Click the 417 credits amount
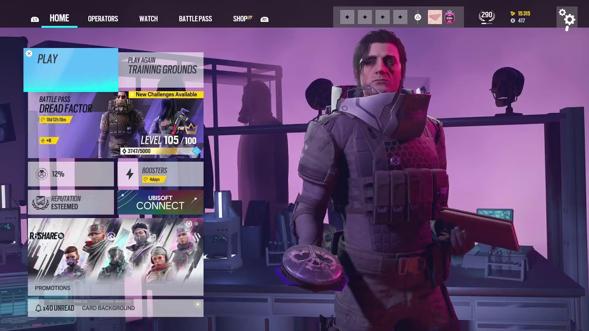This screenshot has width=589, height=331. coord(521,21)
